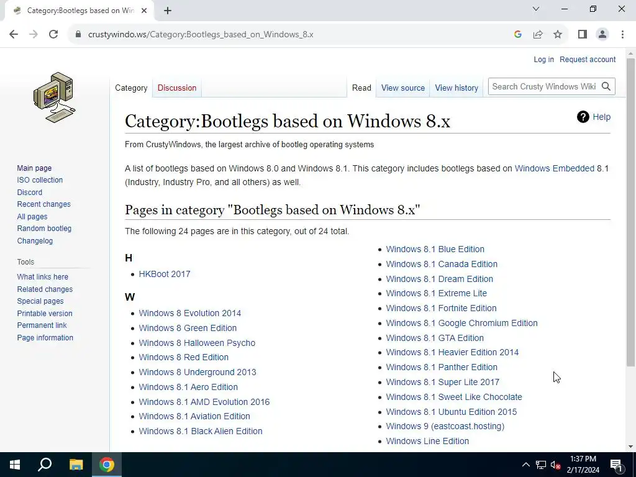
Task: Open Windows 8.1 Aero Edition link
Action: (x=188, y=387)
